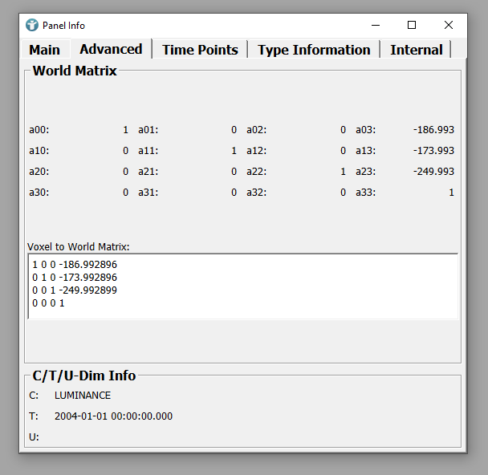Select the T timestamp 2004-01-01 value

tap(113, 416)
